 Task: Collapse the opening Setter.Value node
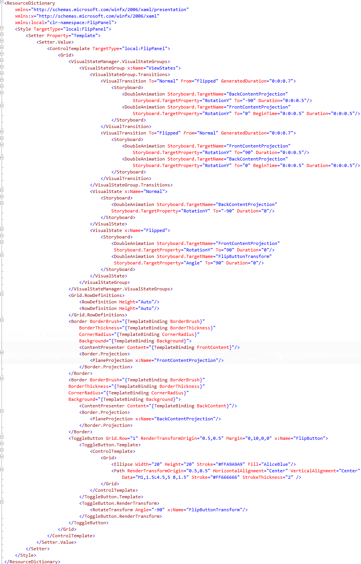pos(2,41)
